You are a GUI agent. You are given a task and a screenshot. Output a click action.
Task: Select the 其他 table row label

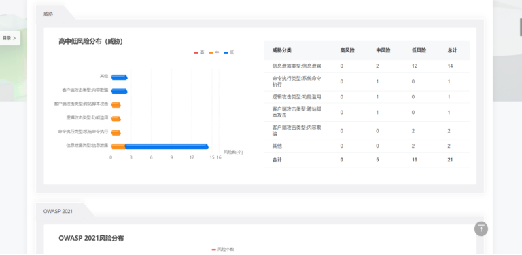pyautogui.click(x=277, y=146)
